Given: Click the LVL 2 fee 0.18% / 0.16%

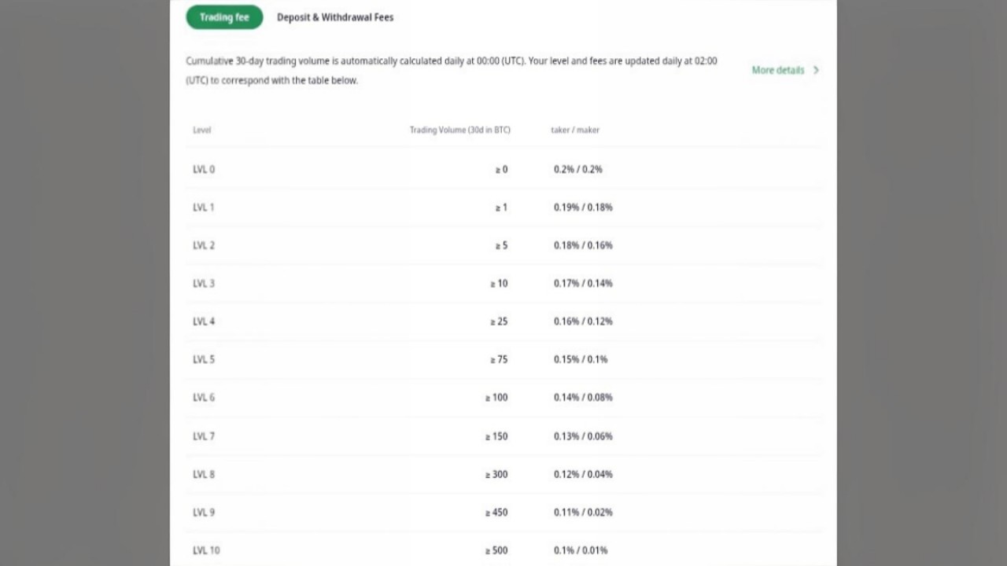Looking at the screenshot, I should [583, 245].
